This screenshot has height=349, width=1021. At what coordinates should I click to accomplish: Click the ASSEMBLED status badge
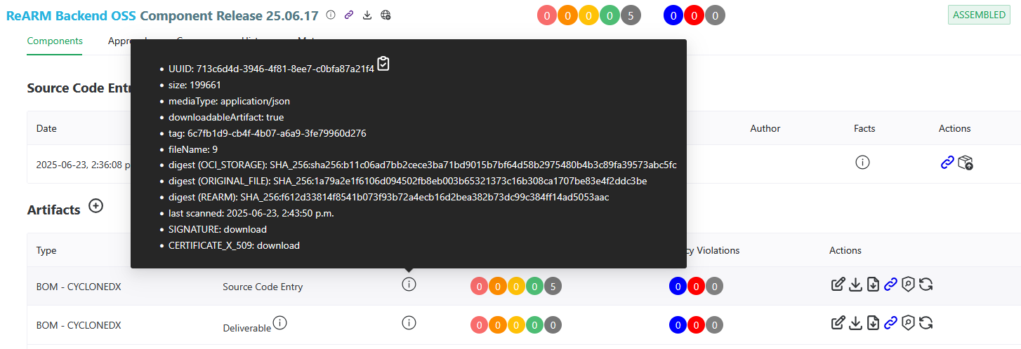point(979,15)
